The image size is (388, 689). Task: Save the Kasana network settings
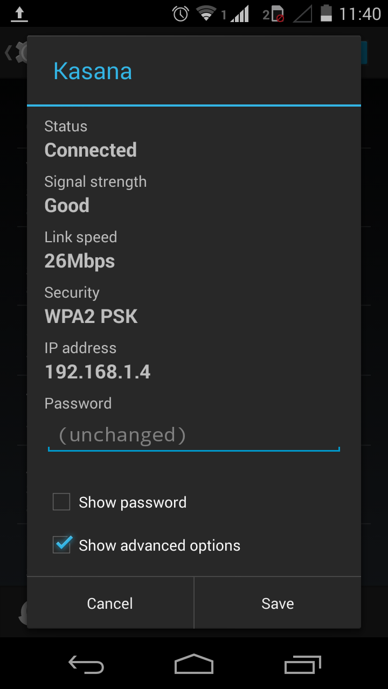coord(278,603)
